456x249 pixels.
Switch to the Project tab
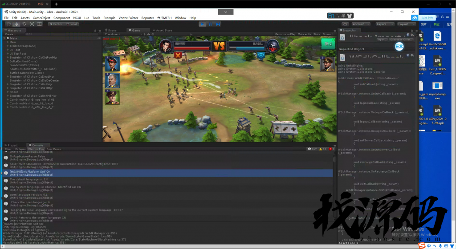coord(11,145)
